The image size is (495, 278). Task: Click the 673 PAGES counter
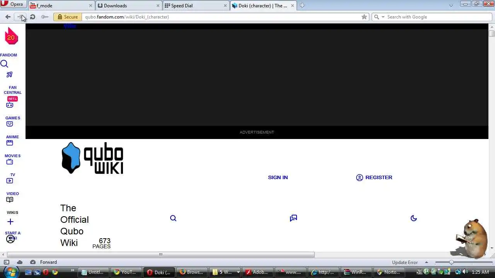coord(102,243)
